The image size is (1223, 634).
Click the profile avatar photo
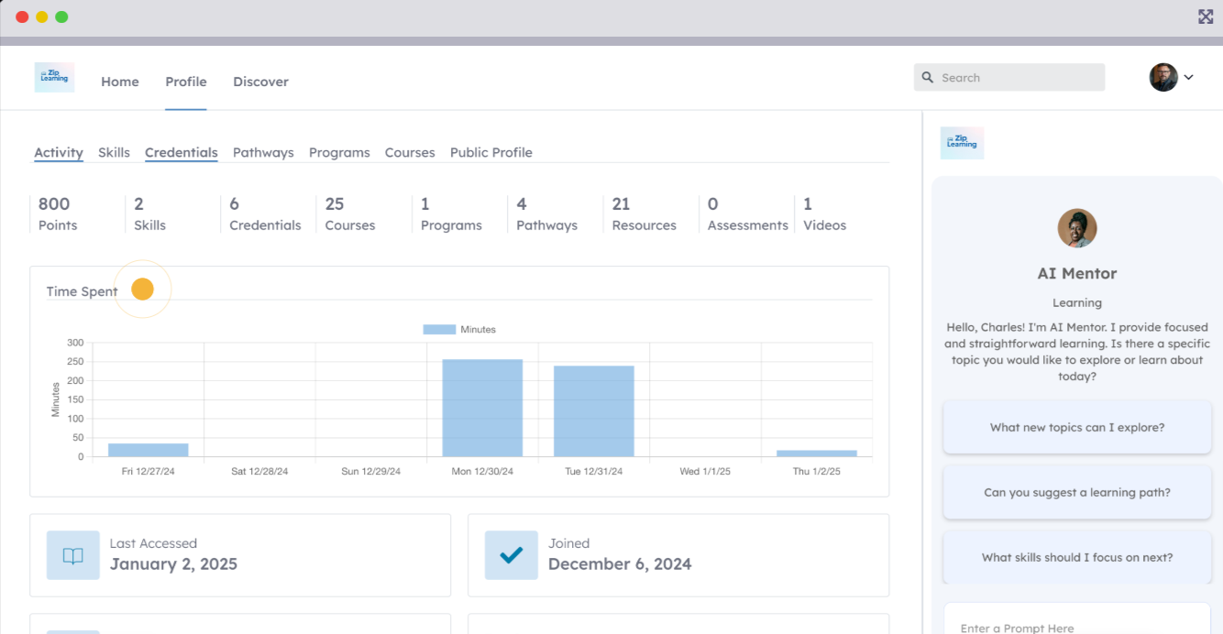[1162, 77]
